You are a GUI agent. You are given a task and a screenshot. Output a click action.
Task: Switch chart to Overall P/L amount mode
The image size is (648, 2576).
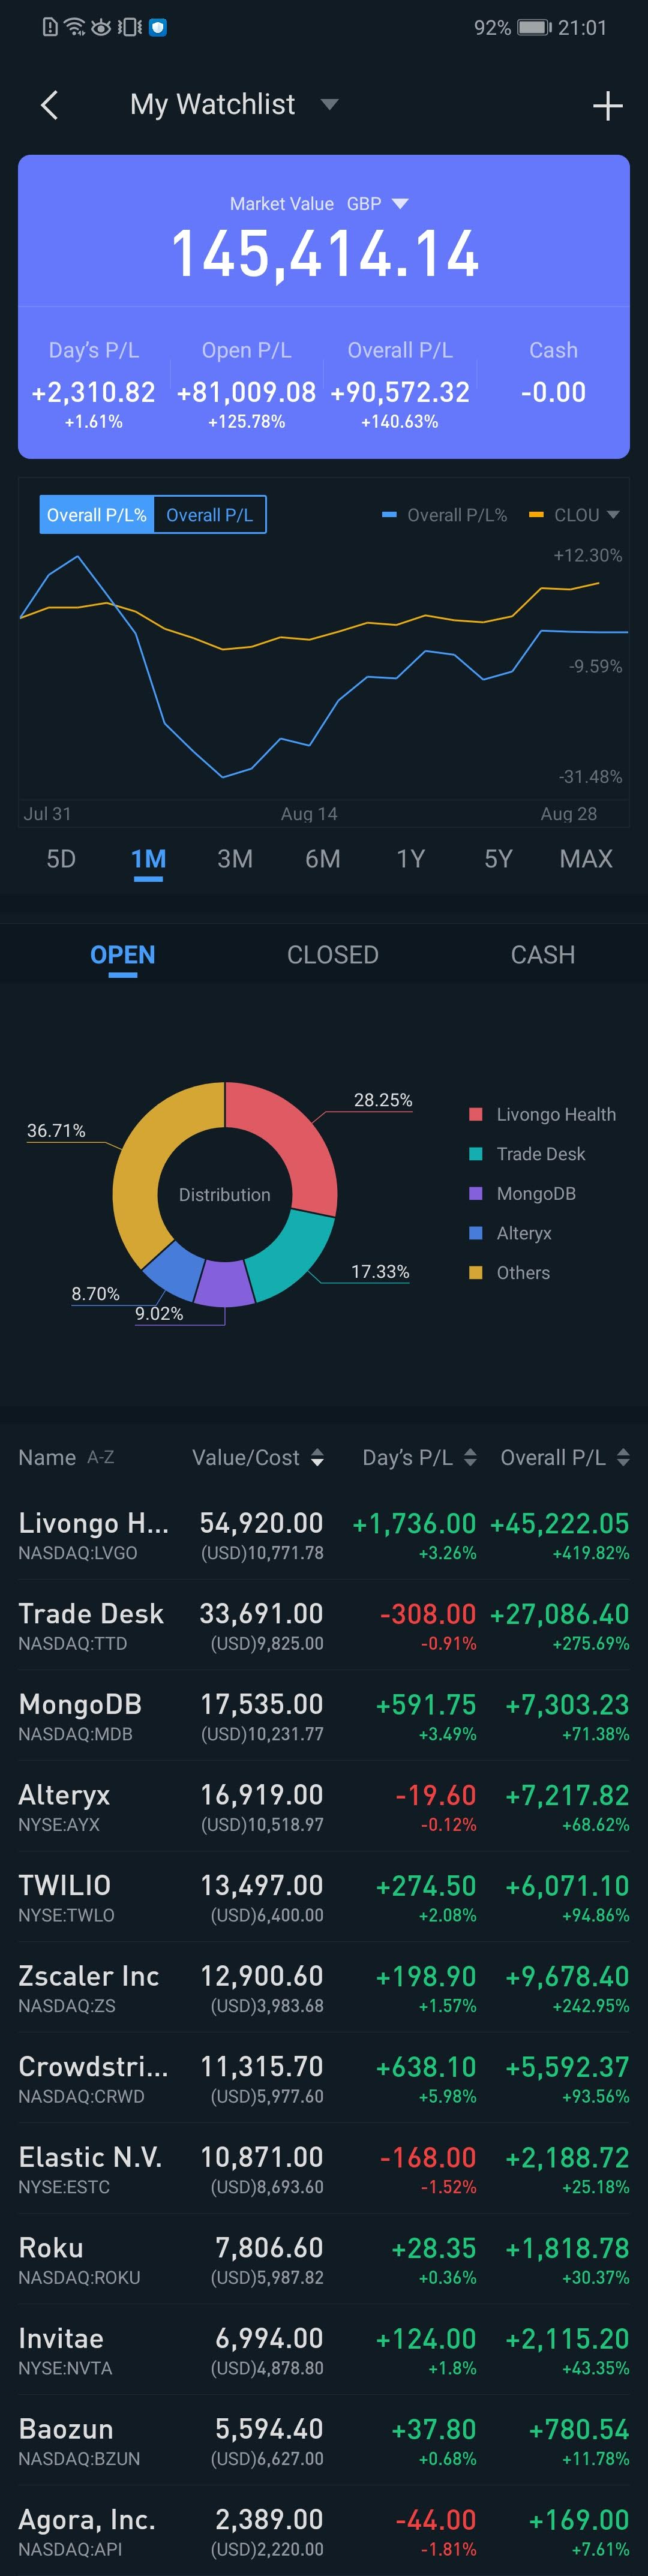tap(210, 515)
